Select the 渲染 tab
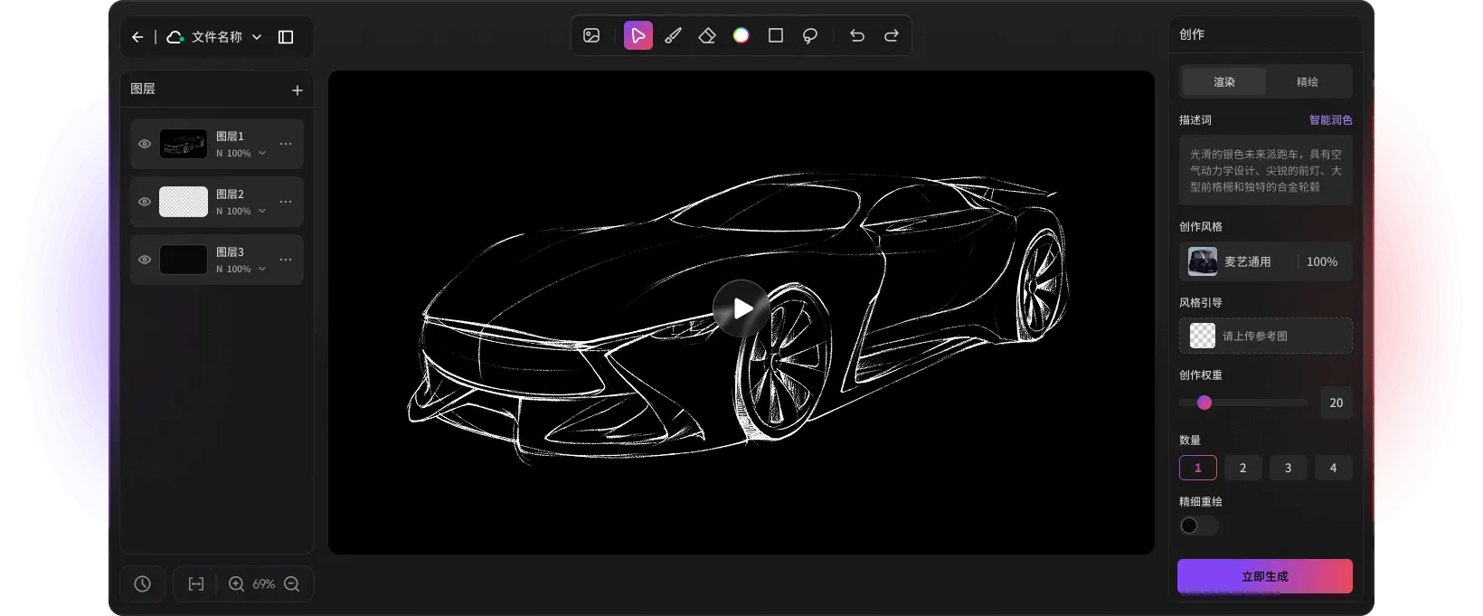This screenshot has height=616, width=1483. pyautogui.click(x=1224, y=82)
